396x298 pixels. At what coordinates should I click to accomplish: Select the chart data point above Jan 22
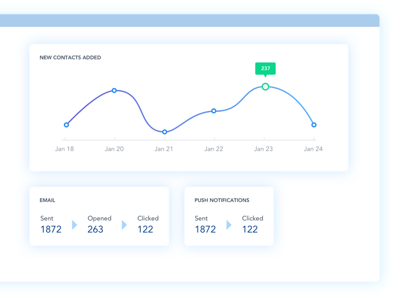click(x=214, y=111)
